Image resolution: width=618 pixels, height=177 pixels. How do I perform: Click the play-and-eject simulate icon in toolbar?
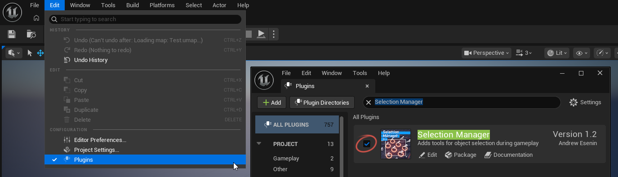pyautogui.click(x=261, y=34)
